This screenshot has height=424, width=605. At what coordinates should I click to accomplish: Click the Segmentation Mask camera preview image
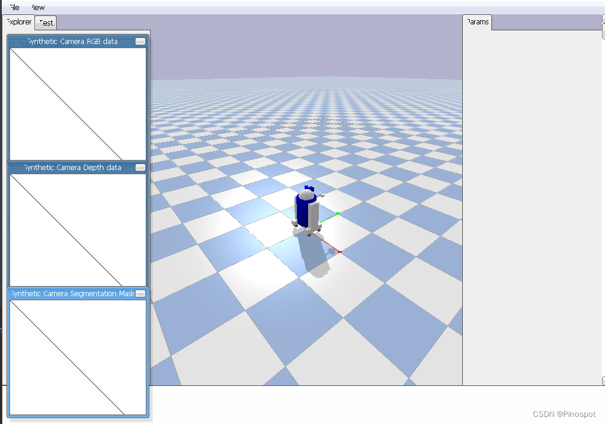click(x=78, y=357)
